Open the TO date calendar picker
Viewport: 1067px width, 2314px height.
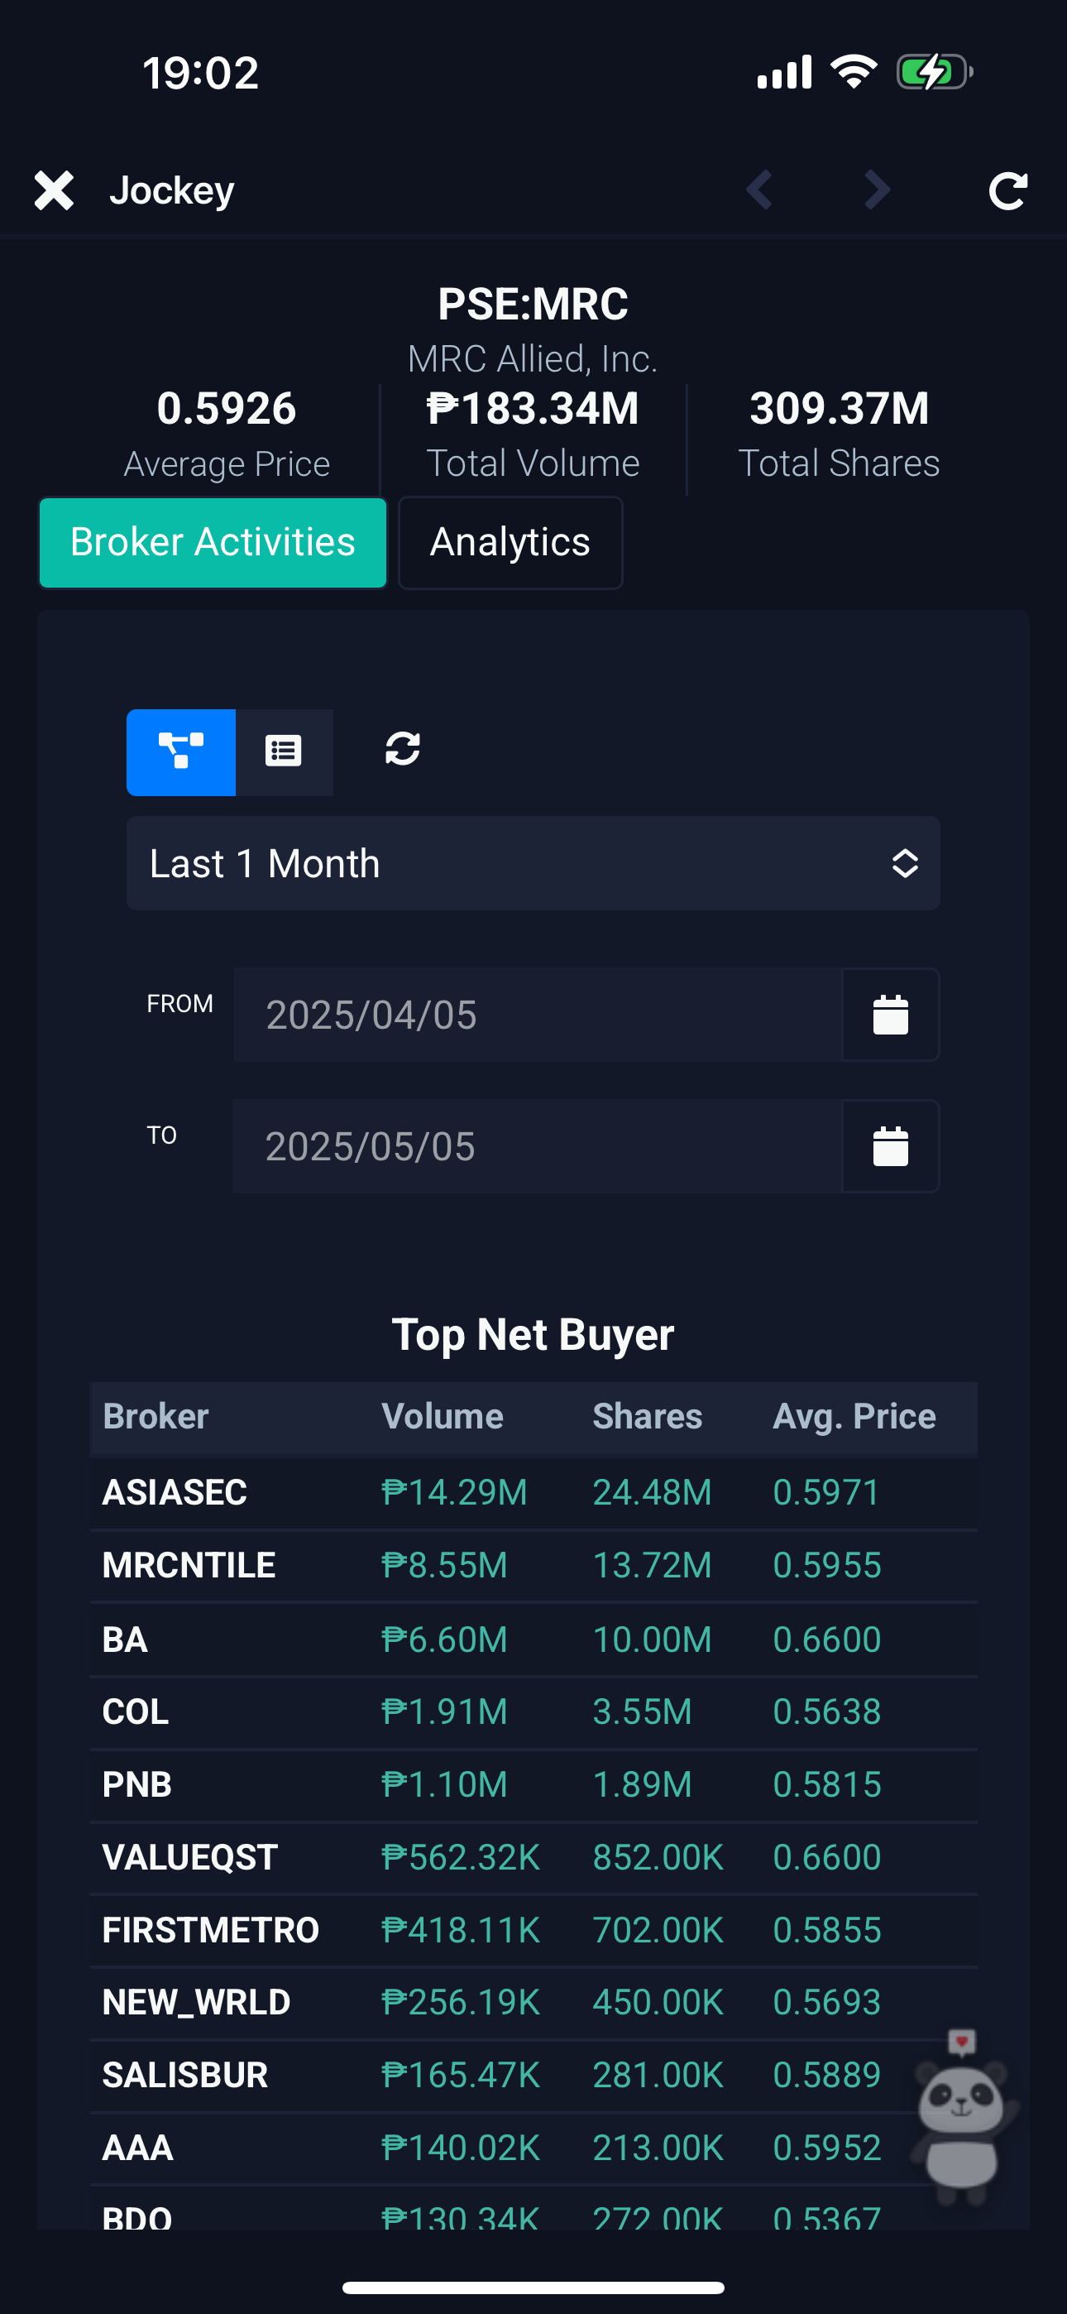[891, 1146]
